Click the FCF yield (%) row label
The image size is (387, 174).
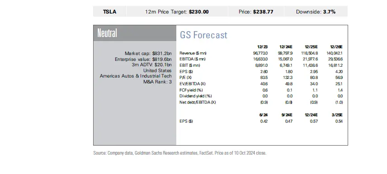point(191,90)
